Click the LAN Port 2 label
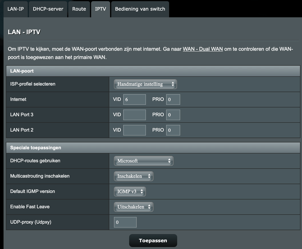302x249 pixels. click(x=22, y=130)
